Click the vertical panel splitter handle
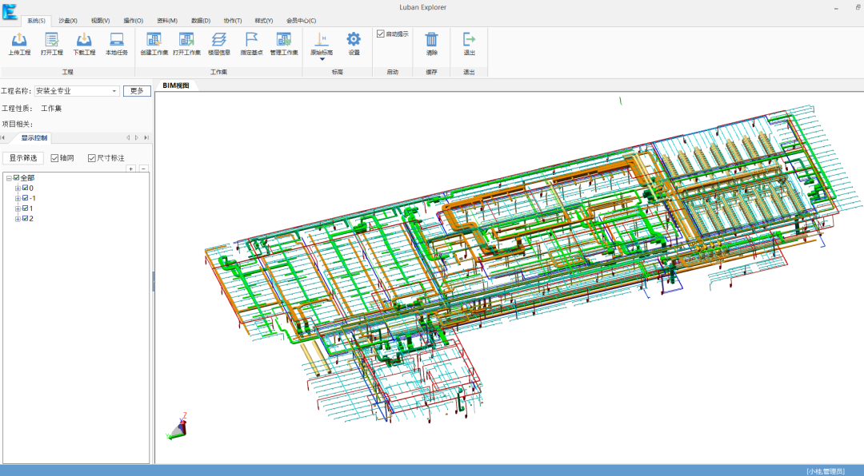This screenshot has width=864, height=476. pyautogui.click(x=153, y=281)
